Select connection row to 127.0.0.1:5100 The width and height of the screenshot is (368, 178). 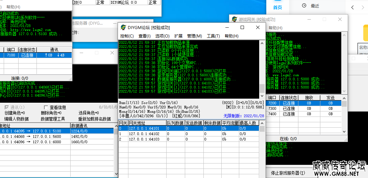pos(57,131)
